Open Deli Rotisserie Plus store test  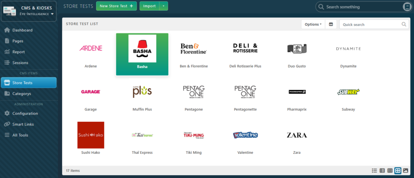[245, 54]
